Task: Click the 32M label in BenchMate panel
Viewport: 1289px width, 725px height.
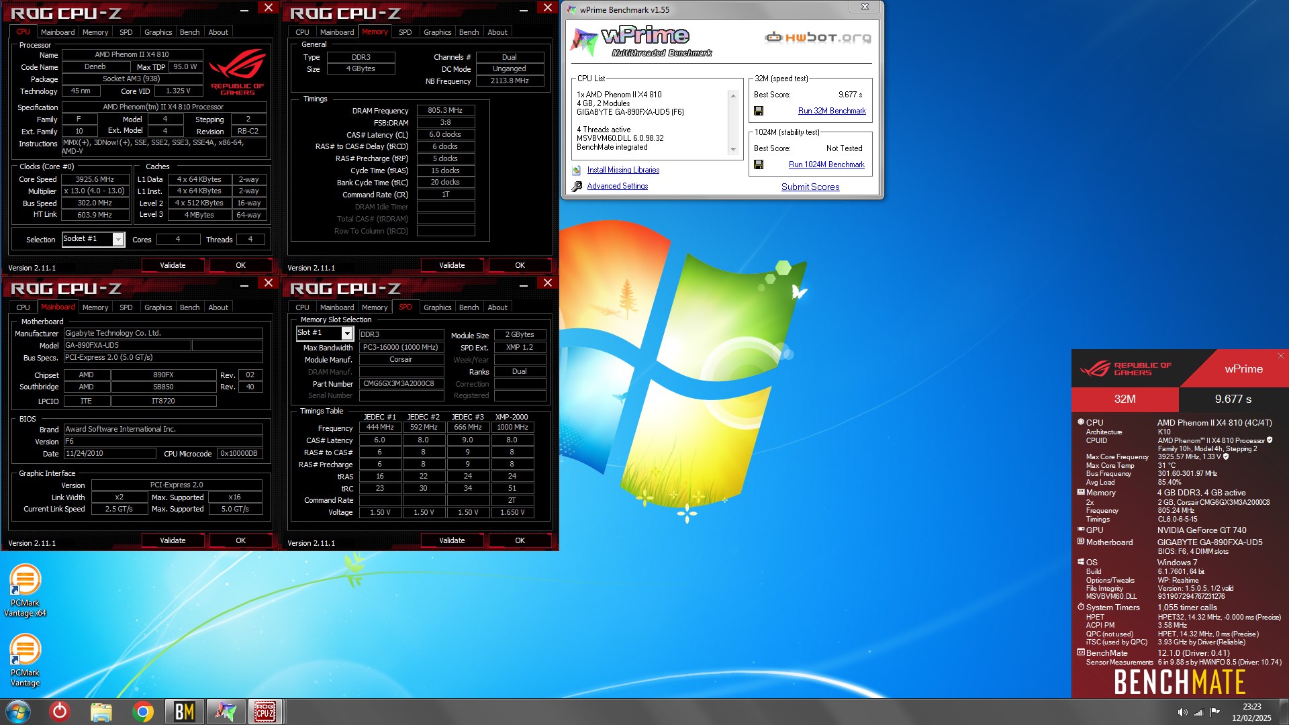Action: point(1125,399)
